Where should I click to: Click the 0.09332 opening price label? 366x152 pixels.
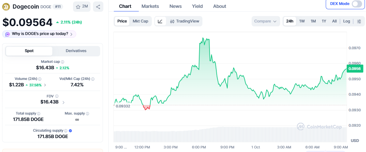(123, 106)
